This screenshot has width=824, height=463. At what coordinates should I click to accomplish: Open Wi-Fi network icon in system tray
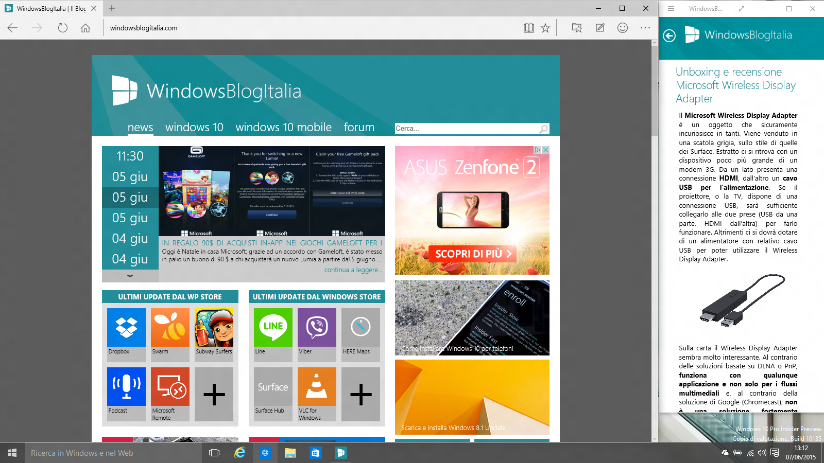pos(750,453)
